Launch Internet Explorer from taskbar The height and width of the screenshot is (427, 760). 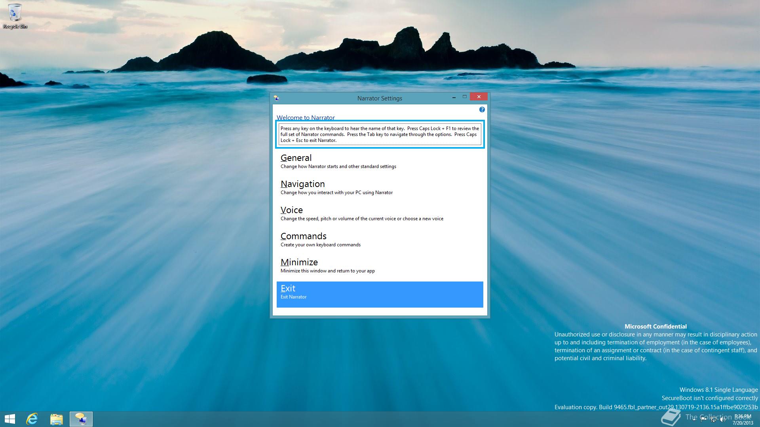(x=32, y=419)
